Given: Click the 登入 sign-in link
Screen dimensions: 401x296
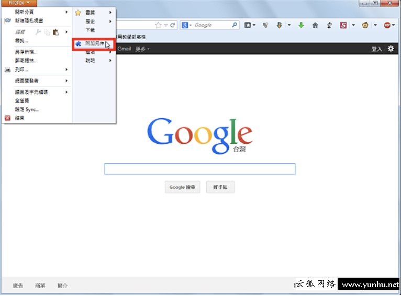Looking at the screenshot, I should coord(376,49).
